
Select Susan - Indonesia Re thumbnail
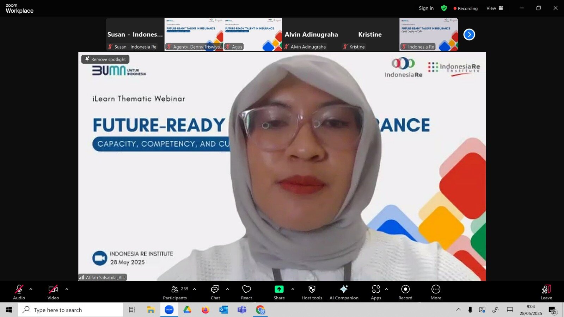point(135,35)
